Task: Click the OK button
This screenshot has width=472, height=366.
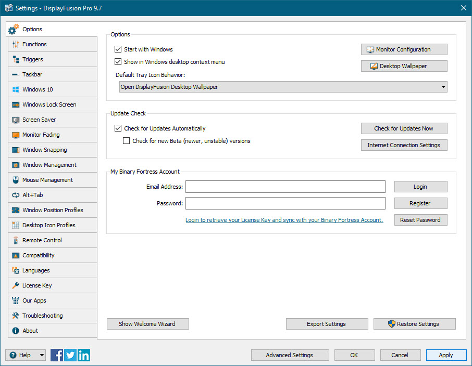Action: (x=355, y=355)
